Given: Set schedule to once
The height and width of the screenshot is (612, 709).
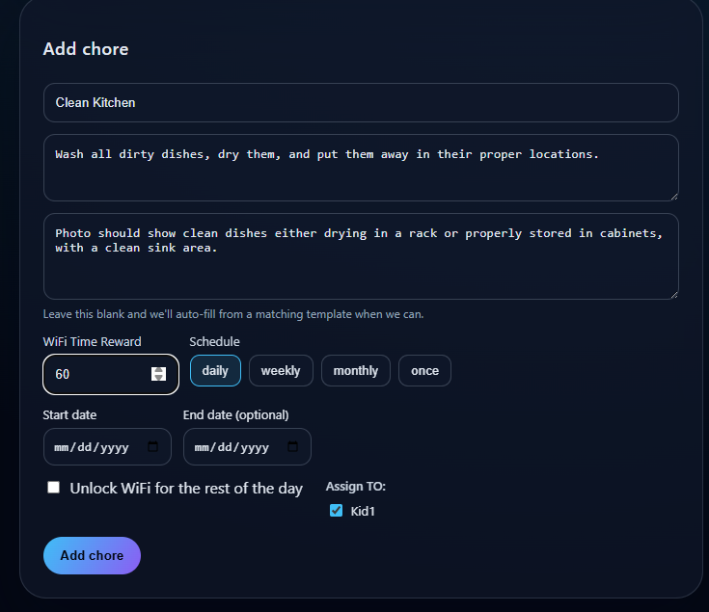Looking at the screenshot, I should [x=424, y=371].
